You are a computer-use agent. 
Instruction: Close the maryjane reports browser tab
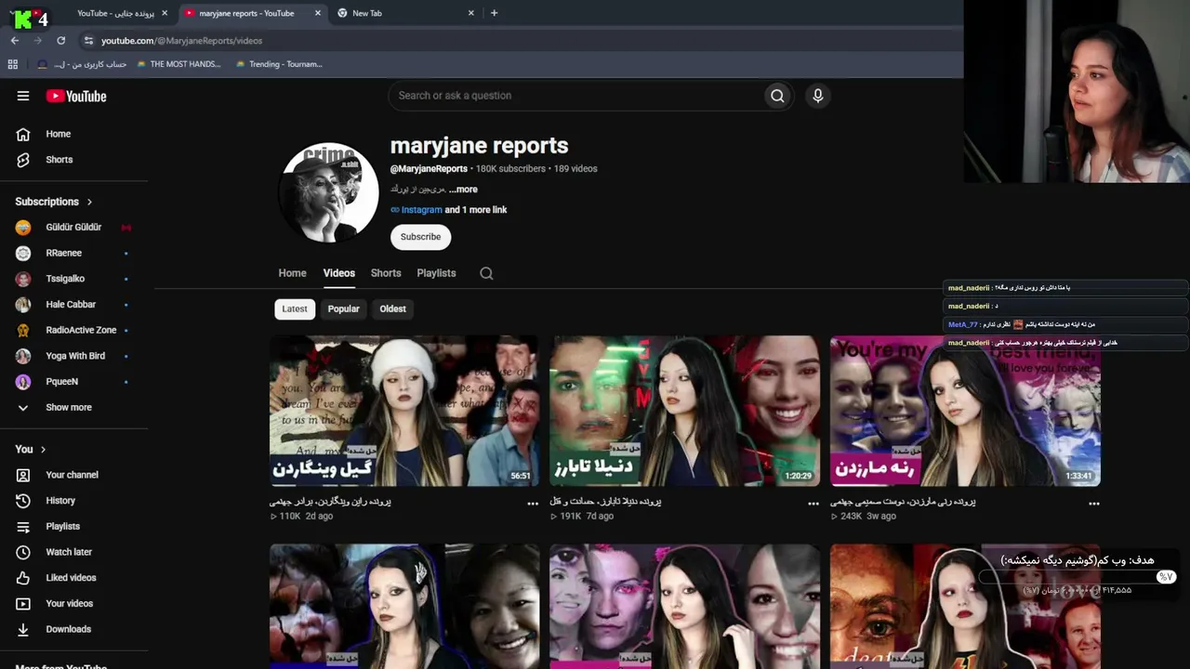tap(318, 13)
